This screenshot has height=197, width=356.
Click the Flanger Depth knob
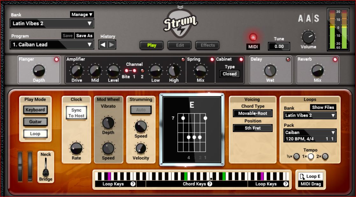[39, 70]
